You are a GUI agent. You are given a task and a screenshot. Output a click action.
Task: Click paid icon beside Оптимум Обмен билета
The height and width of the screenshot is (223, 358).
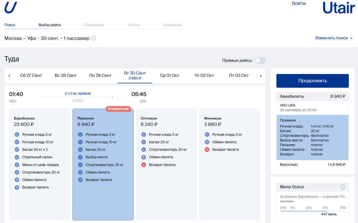click(144, 157)
